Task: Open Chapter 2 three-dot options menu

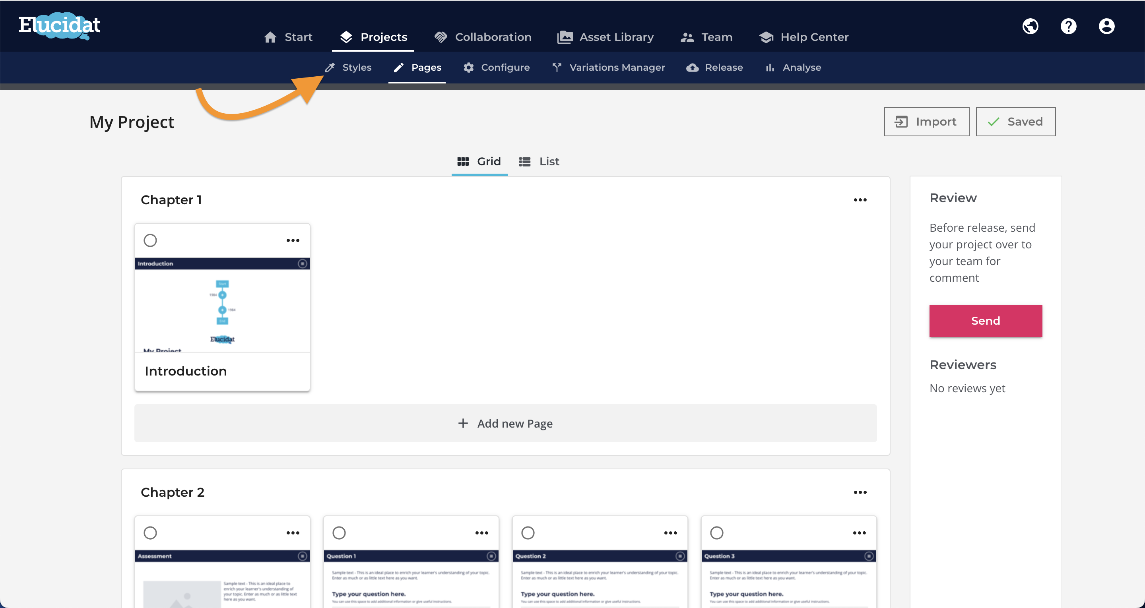Action: click(860, 492)
